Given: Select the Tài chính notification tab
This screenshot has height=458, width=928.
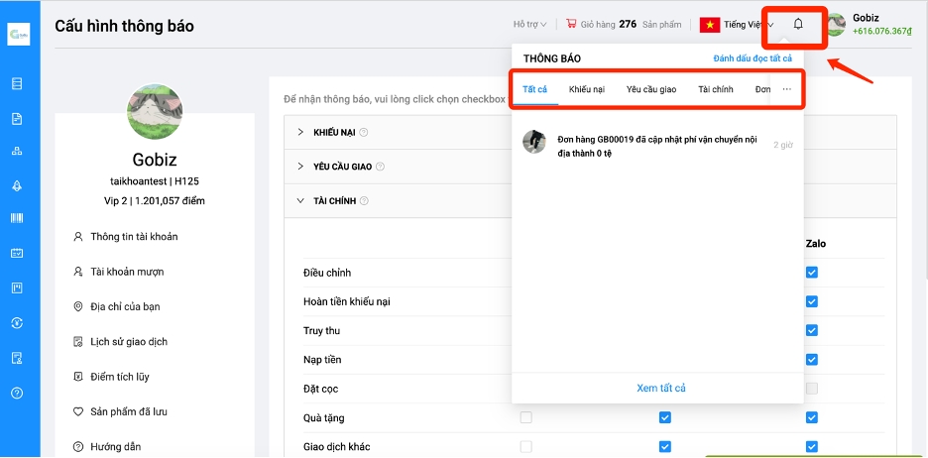Looking at the screenshot, I should pyautogui.click(x=715, y=90).
